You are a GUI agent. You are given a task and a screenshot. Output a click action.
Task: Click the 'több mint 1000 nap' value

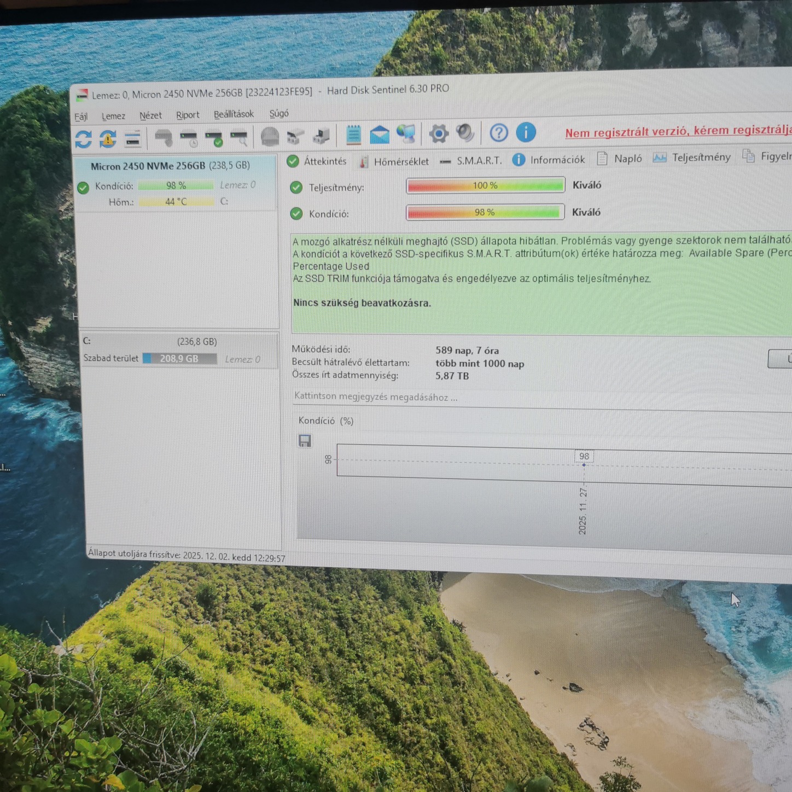pyautogui.click(x=480, y=364)
